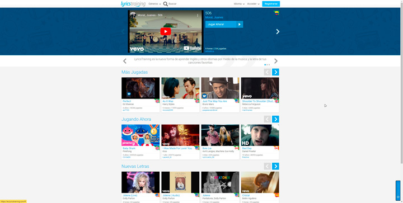Show next Más Jugadas songs
This screenshot has width=403, height=203.
(275, 72)
